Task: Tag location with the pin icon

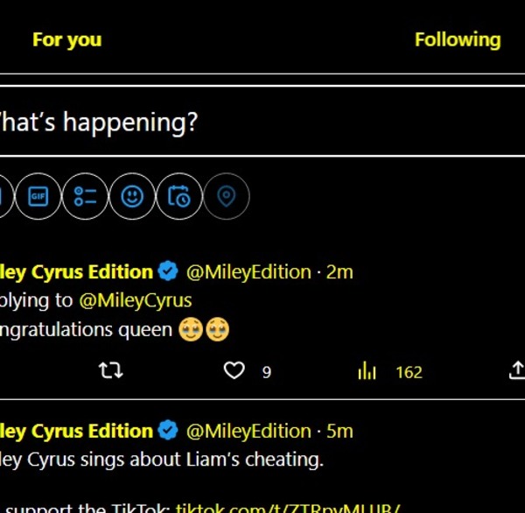Action: [227, 197]
